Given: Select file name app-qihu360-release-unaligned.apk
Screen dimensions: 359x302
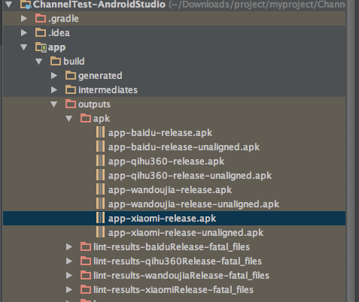Looking at the screenshot, I should 190,176.
